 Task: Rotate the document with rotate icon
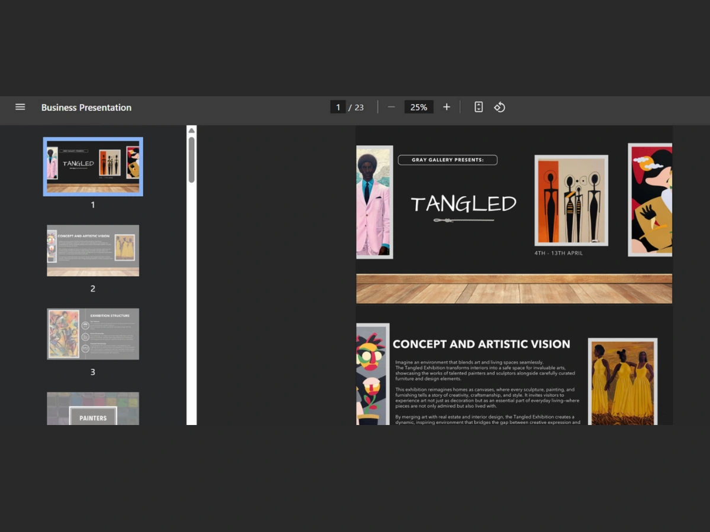499,107
